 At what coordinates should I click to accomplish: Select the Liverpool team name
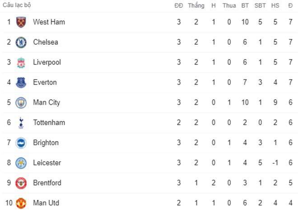pyautogui.click(x=47, y=62)
